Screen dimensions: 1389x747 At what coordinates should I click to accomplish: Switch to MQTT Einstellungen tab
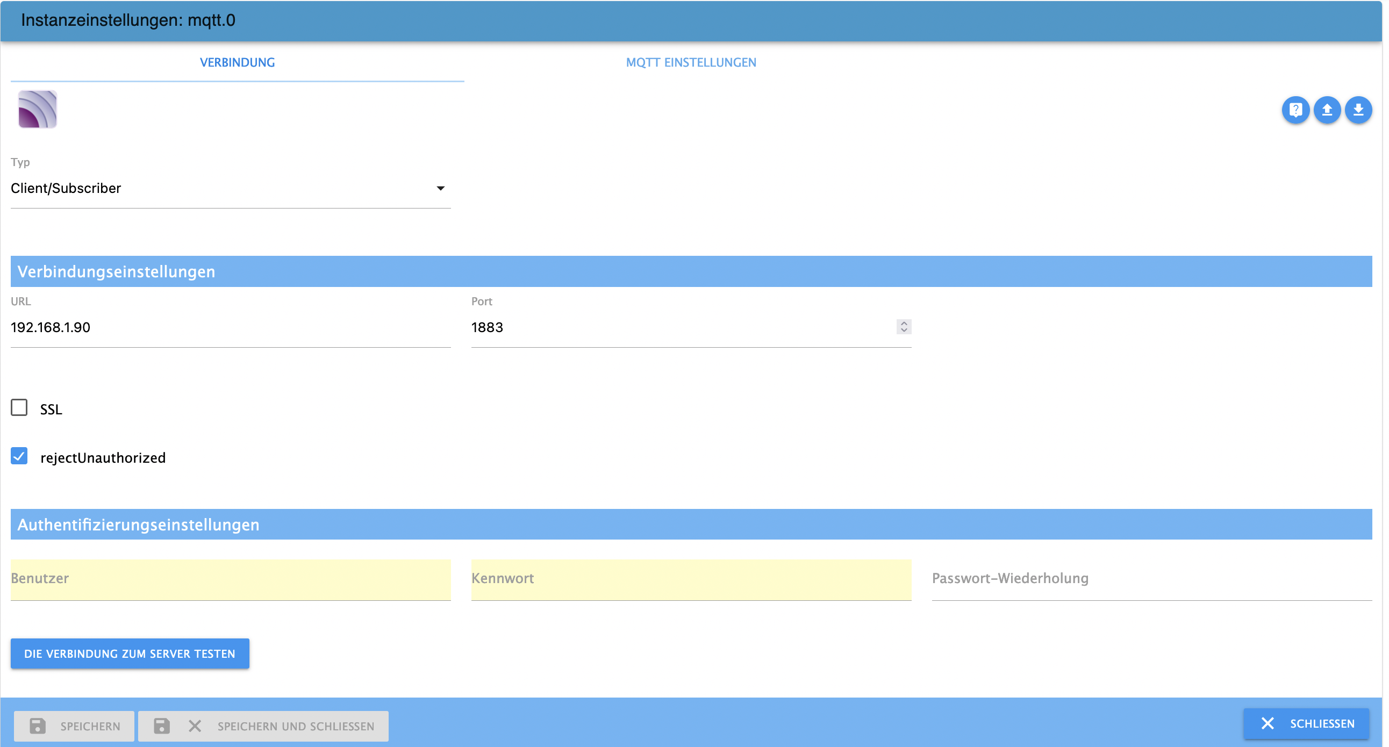691,62
